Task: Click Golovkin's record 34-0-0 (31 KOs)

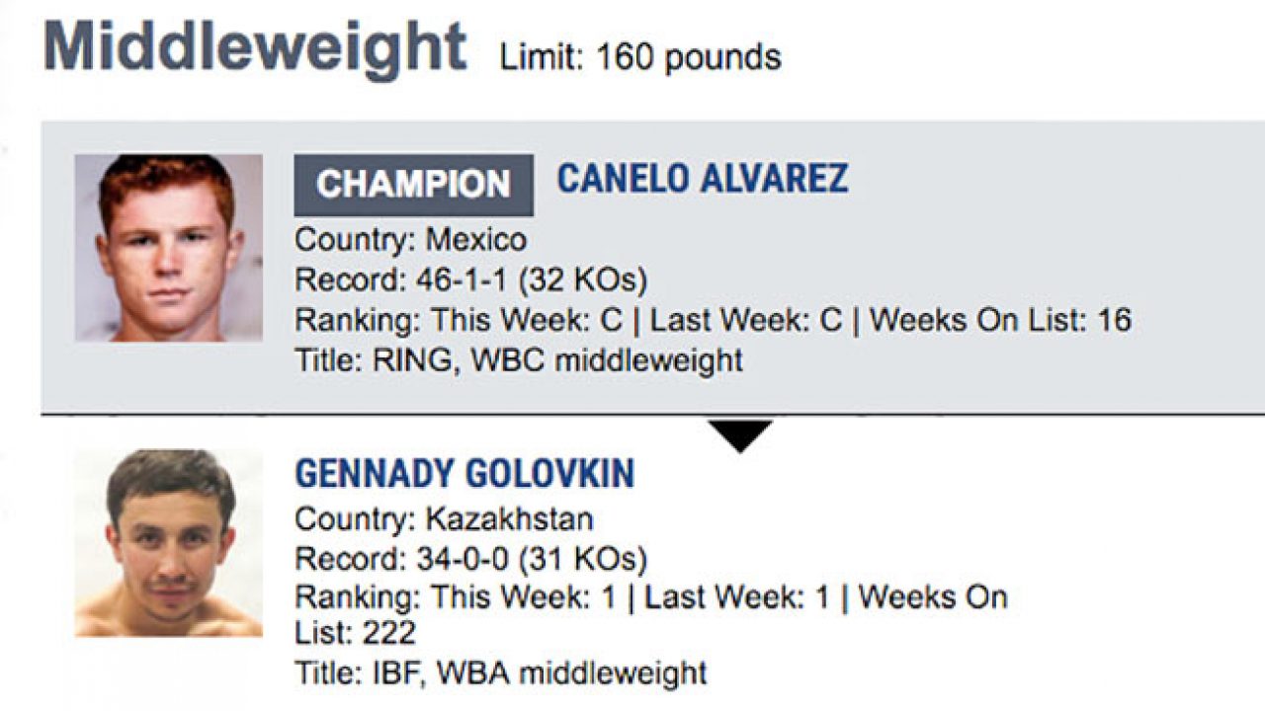Action: 470,559
